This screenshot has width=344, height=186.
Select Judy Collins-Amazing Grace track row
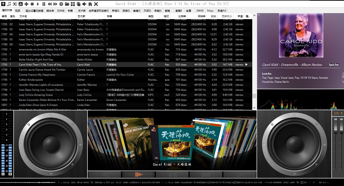[36, 95]
